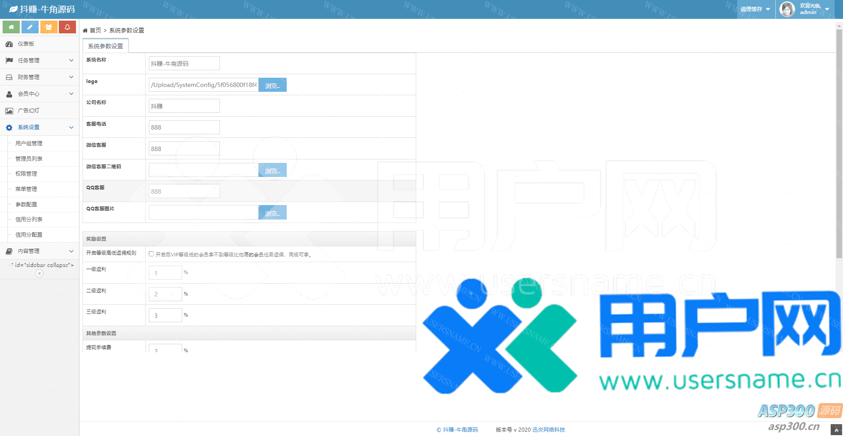This screenshot has height=436, width=843.
Task: Click the leaf logo in the header
Action: [x=13, y=9]
